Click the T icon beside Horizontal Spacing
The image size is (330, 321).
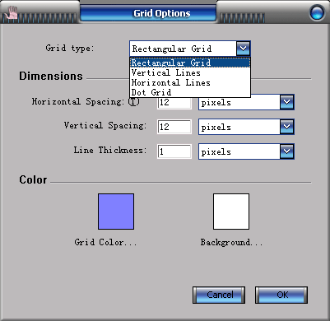pos(134,102)
